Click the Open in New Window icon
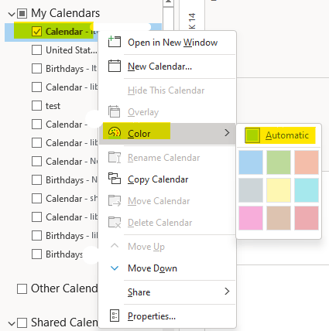This screenshot has width=329, height=331. point(114,42)
